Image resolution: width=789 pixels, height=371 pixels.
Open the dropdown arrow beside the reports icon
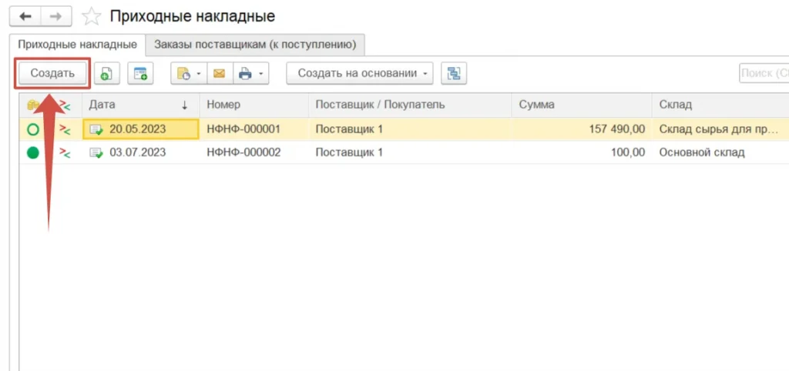199,74
